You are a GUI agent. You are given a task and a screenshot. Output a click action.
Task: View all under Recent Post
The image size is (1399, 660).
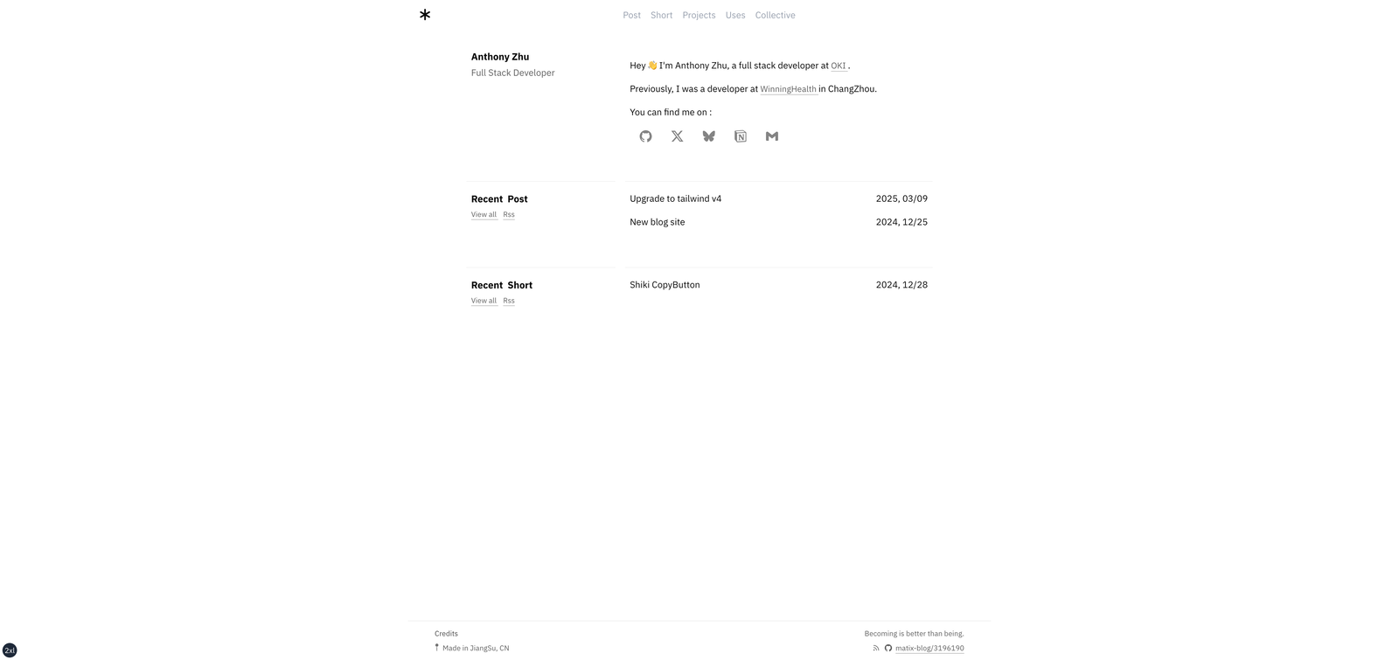(x=484, y=215)
